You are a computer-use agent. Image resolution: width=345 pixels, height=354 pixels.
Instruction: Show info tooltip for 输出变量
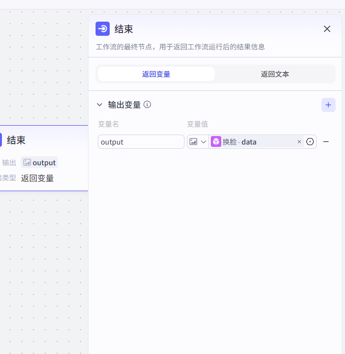coord(147,105)
